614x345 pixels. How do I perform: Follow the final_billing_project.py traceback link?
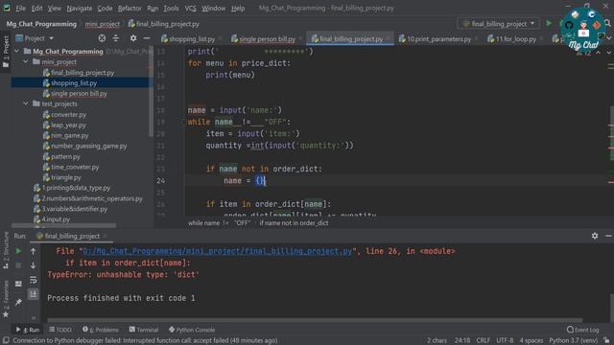click(218, 251)
